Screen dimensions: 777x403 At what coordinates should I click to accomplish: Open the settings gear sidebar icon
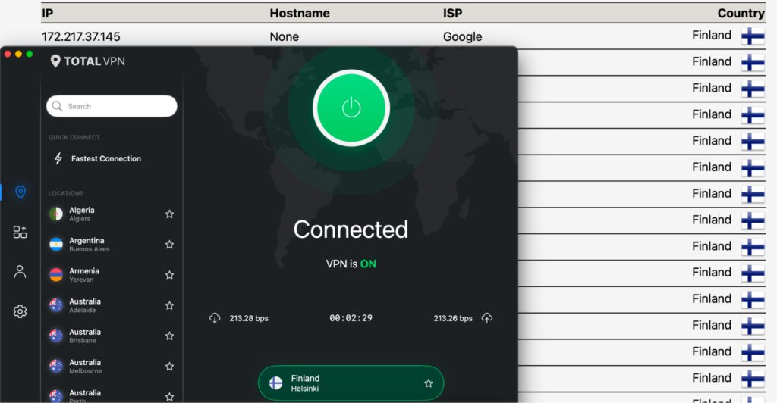click(x=20, y=311)
